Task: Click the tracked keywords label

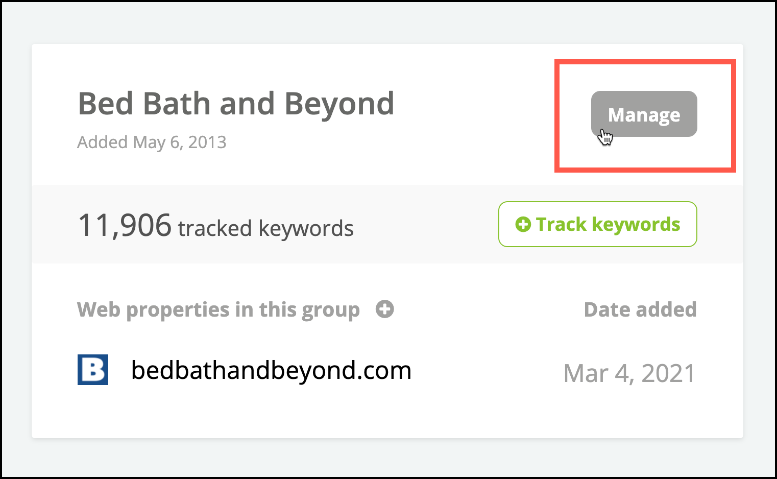Action: click(x=265, y=228)
